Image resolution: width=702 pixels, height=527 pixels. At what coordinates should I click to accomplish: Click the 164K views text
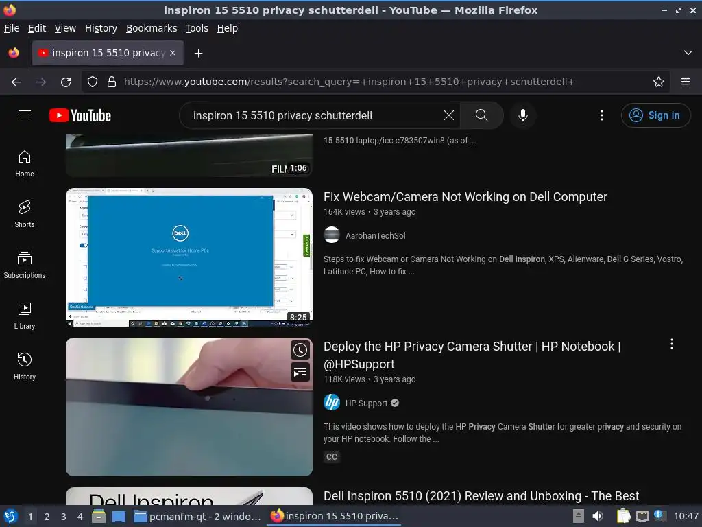344,212
